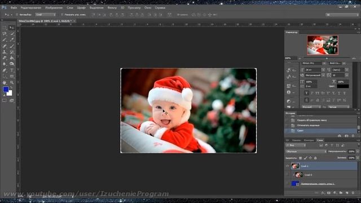Viewport: 361px width, 203px height.
Task: Delete history state trash icon
Action: click(x=353, y=136)
